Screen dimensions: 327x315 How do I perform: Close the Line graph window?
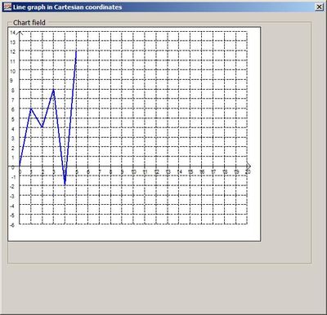[319, 7]
